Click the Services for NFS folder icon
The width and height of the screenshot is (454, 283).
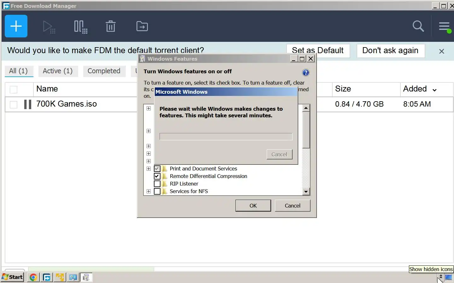[x=165, y=191]
